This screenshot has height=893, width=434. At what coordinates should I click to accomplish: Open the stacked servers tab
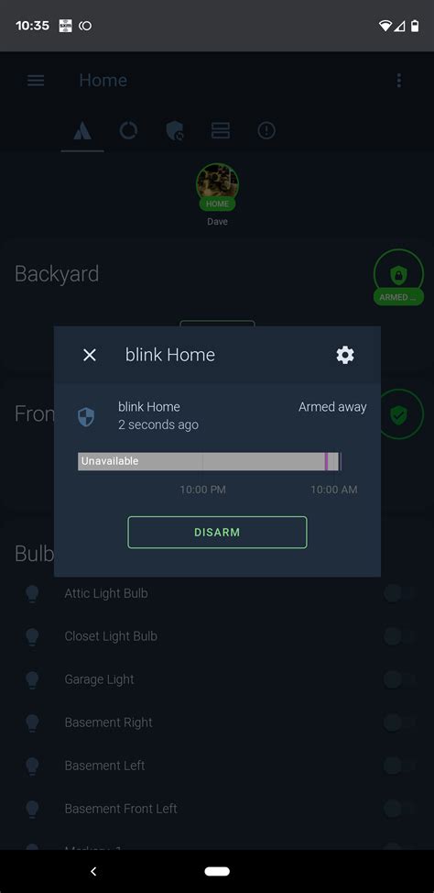[221, 130]
